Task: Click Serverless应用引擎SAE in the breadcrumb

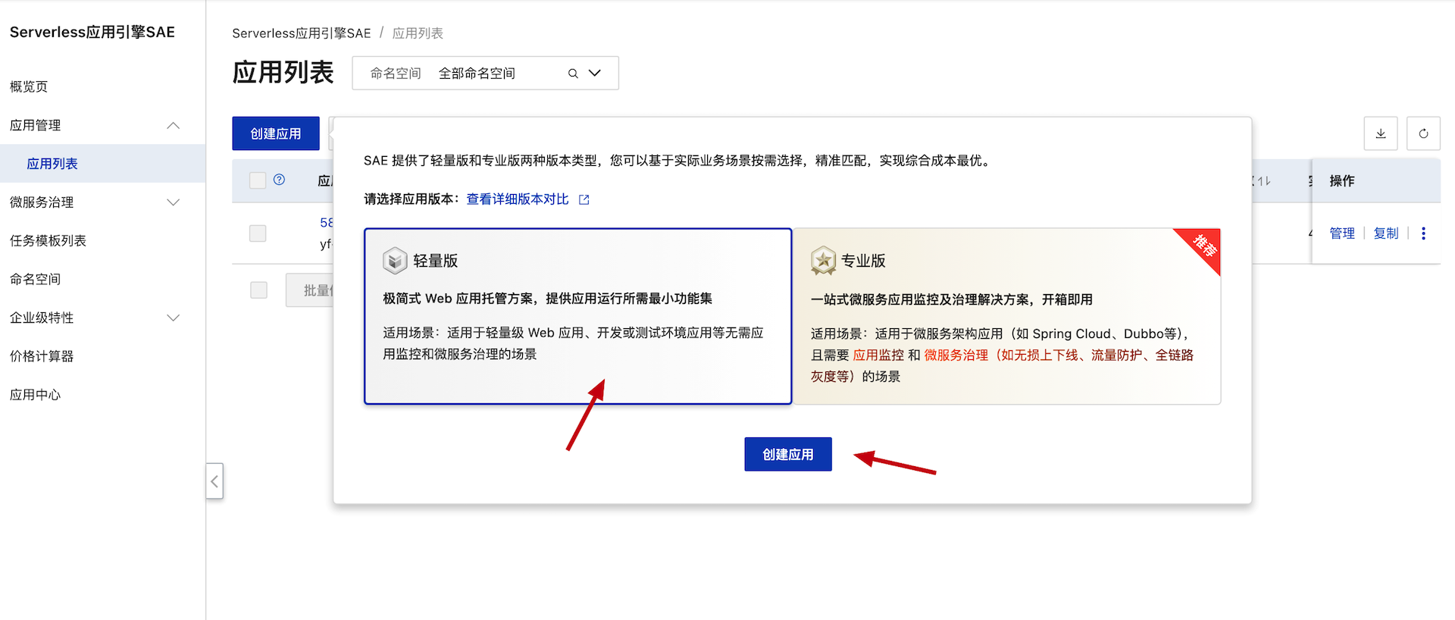Action: [302, 33]
